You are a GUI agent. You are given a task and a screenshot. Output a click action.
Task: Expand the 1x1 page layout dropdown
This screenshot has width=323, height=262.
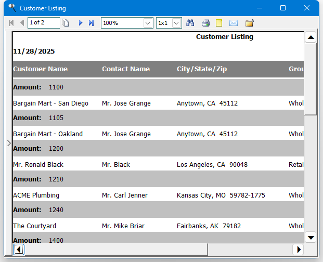click(176, 23)
